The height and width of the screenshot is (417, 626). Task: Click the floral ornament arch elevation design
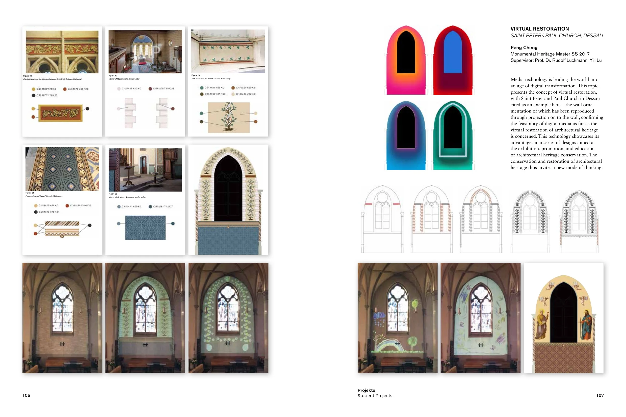[228, 200]
